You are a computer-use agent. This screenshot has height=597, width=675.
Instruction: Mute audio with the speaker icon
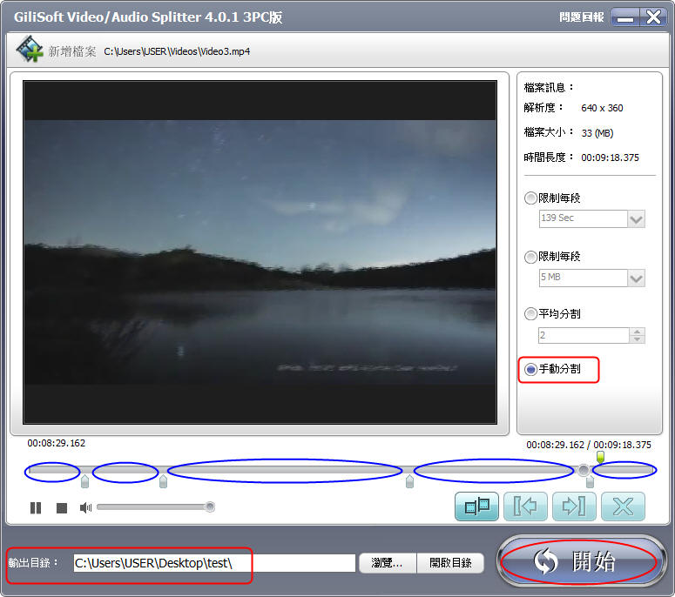coord(85,507)
